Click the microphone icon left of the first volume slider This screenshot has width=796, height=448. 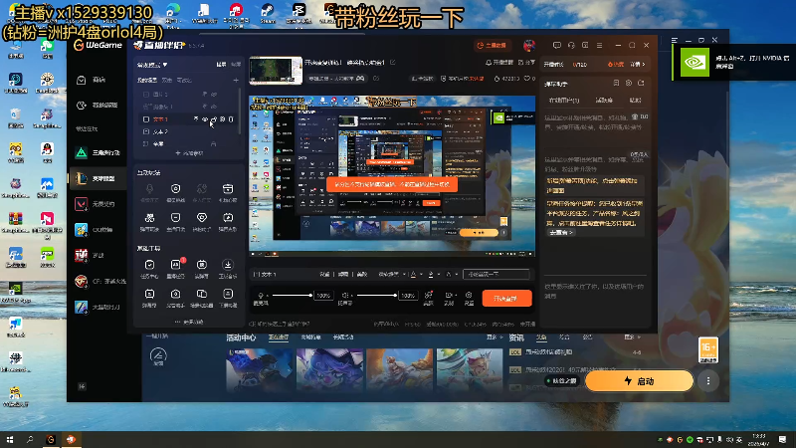click(261, 295)
